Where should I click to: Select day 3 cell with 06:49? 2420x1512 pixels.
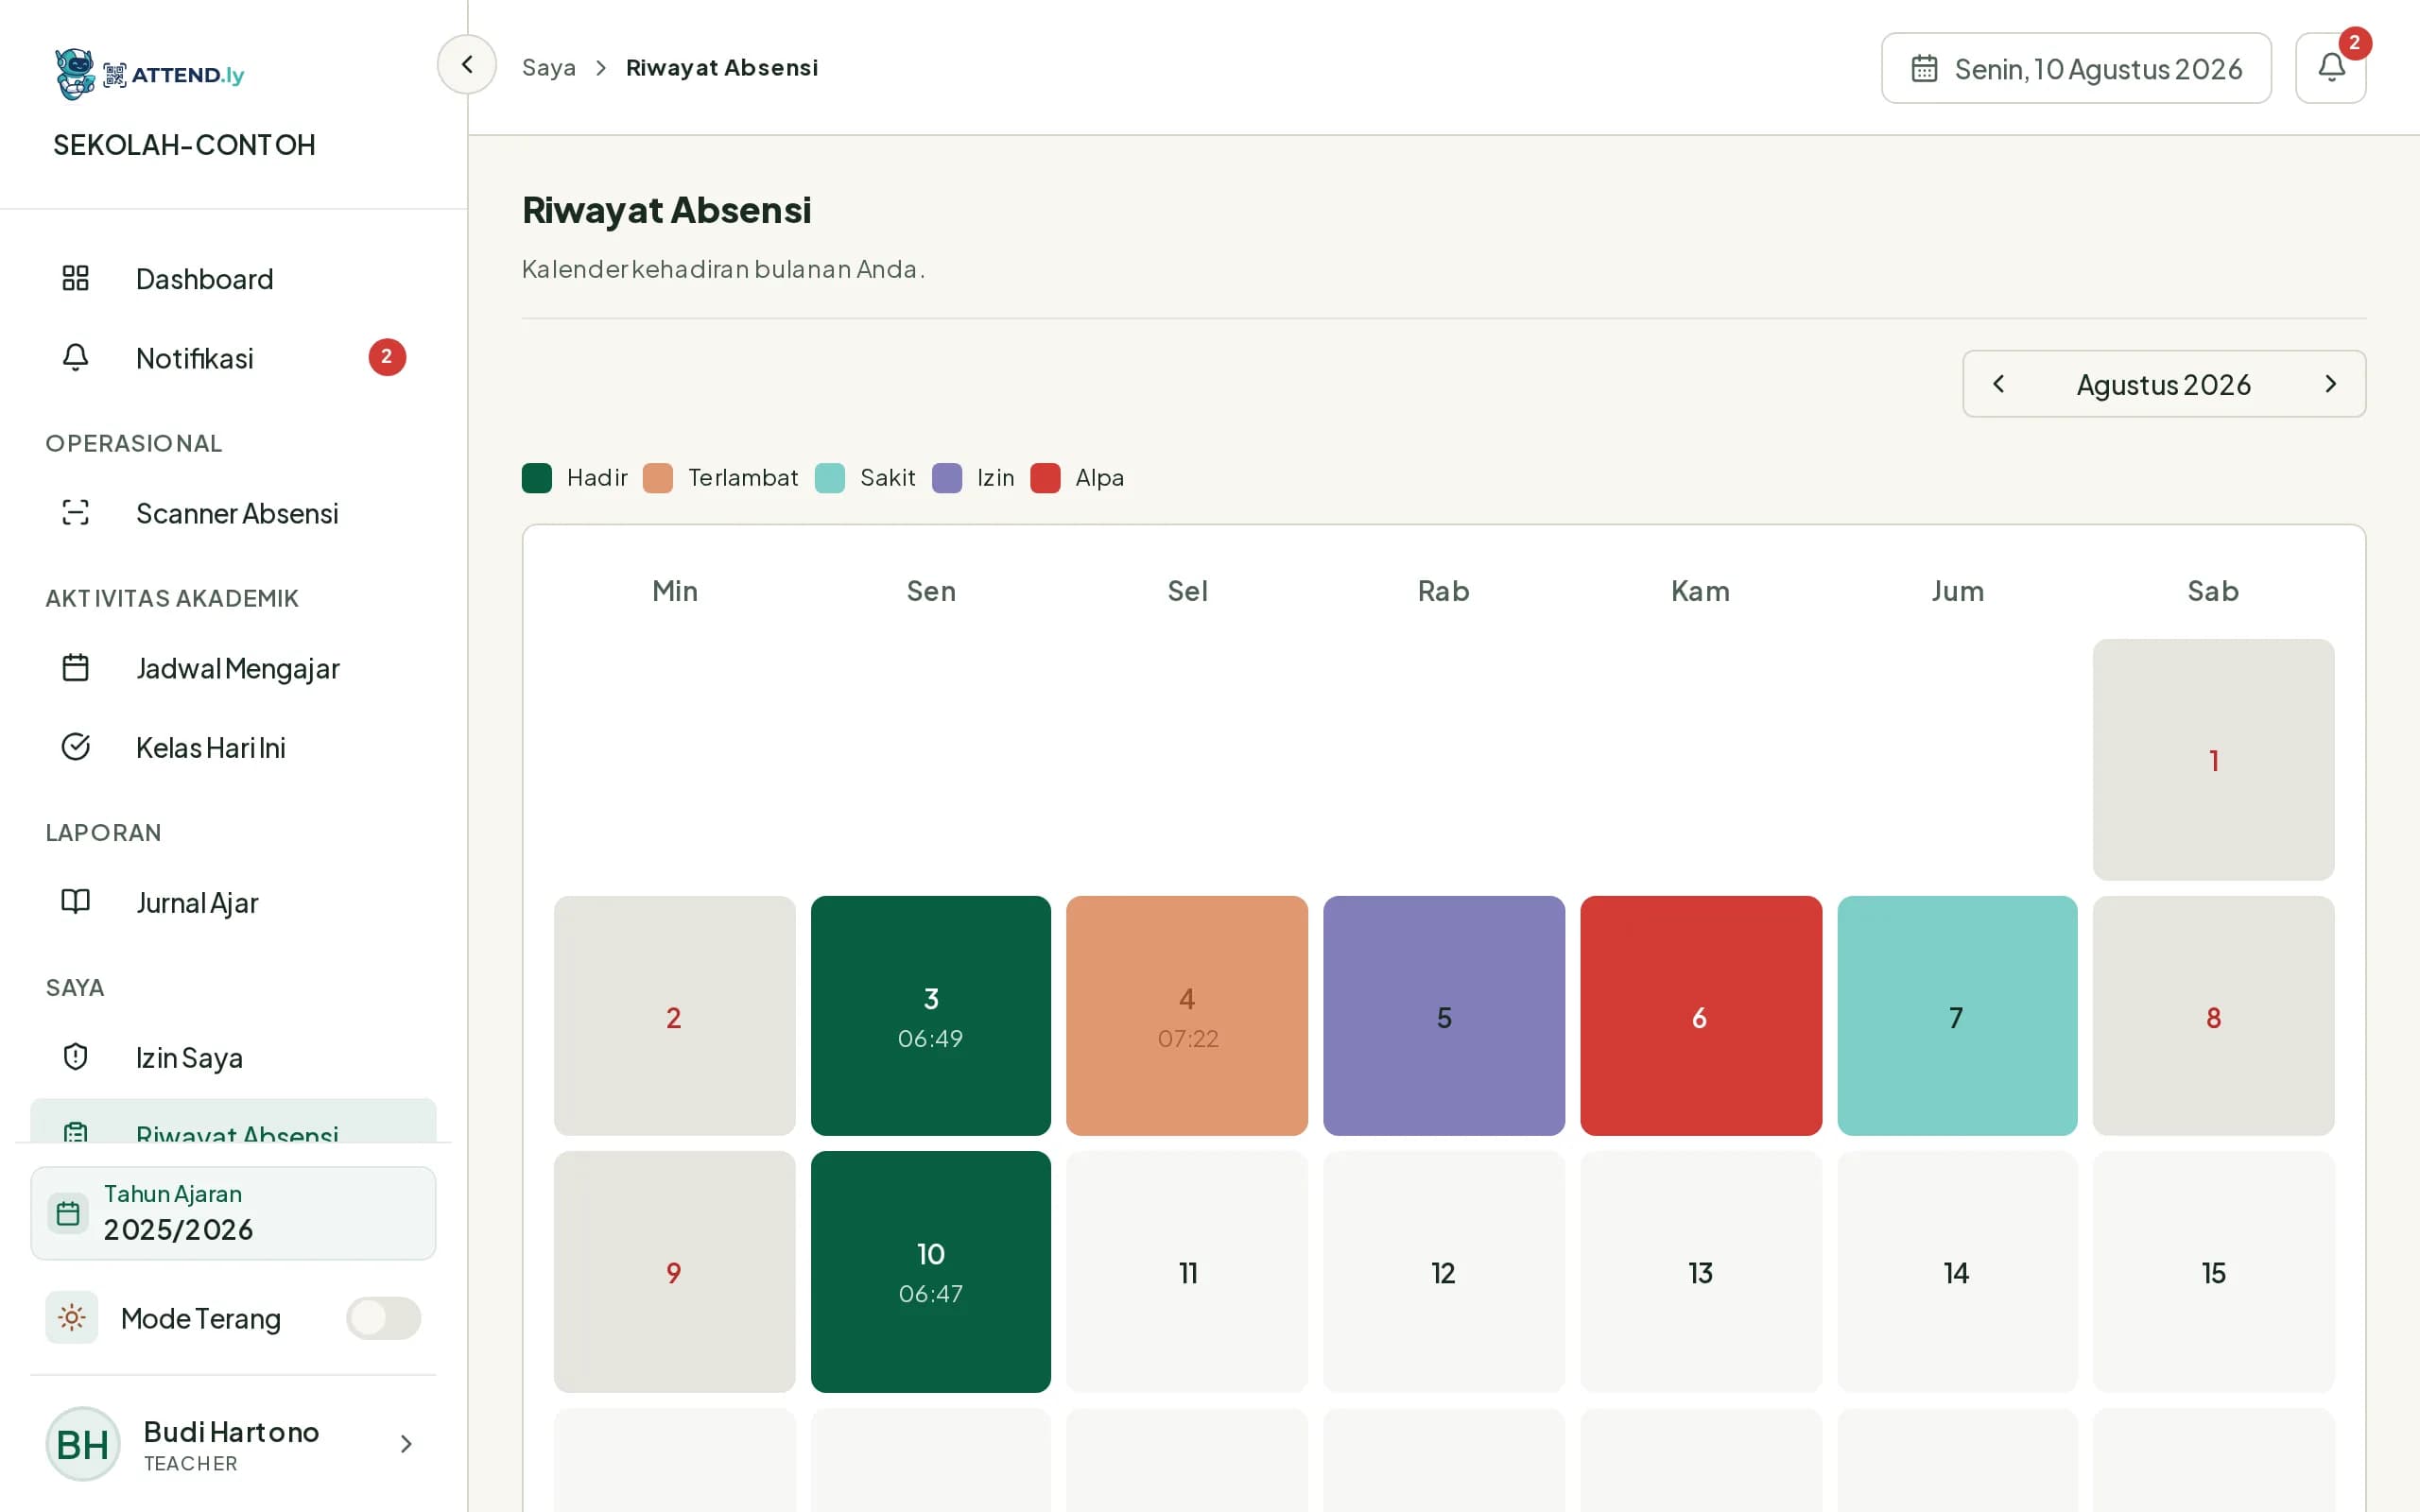[x=931, y=1016]
